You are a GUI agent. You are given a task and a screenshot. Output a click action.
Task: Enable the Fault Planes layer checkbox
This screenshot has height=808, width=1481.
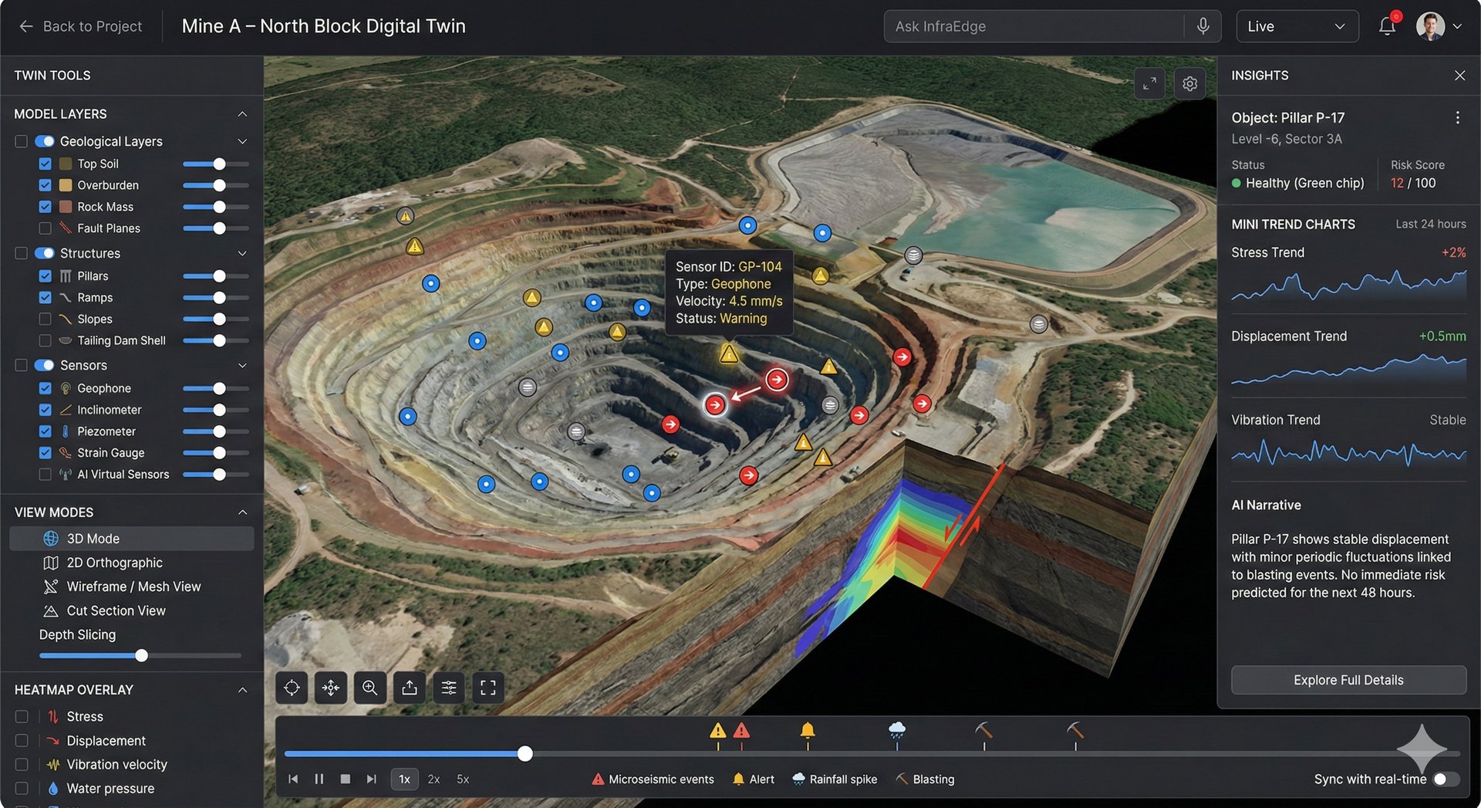[45, 228]
